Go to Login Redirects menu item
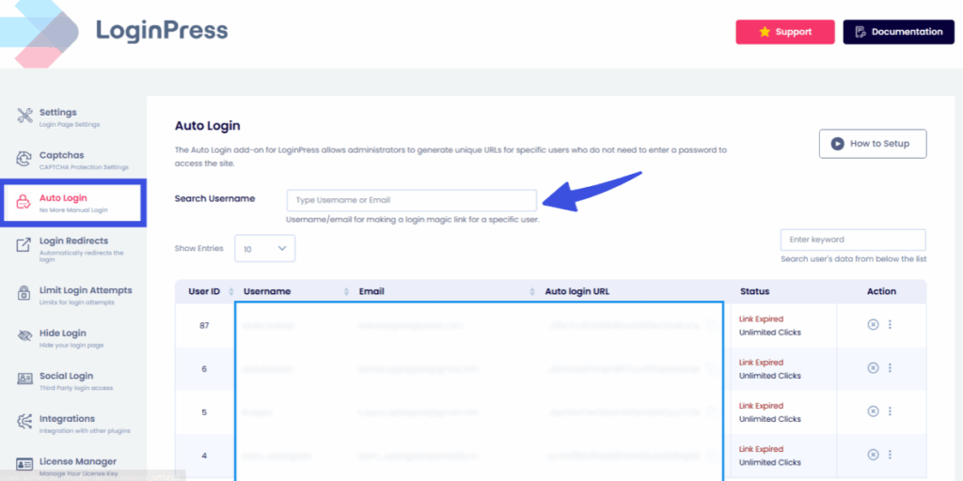Screen dimensions: 963x481 (73, 248)
